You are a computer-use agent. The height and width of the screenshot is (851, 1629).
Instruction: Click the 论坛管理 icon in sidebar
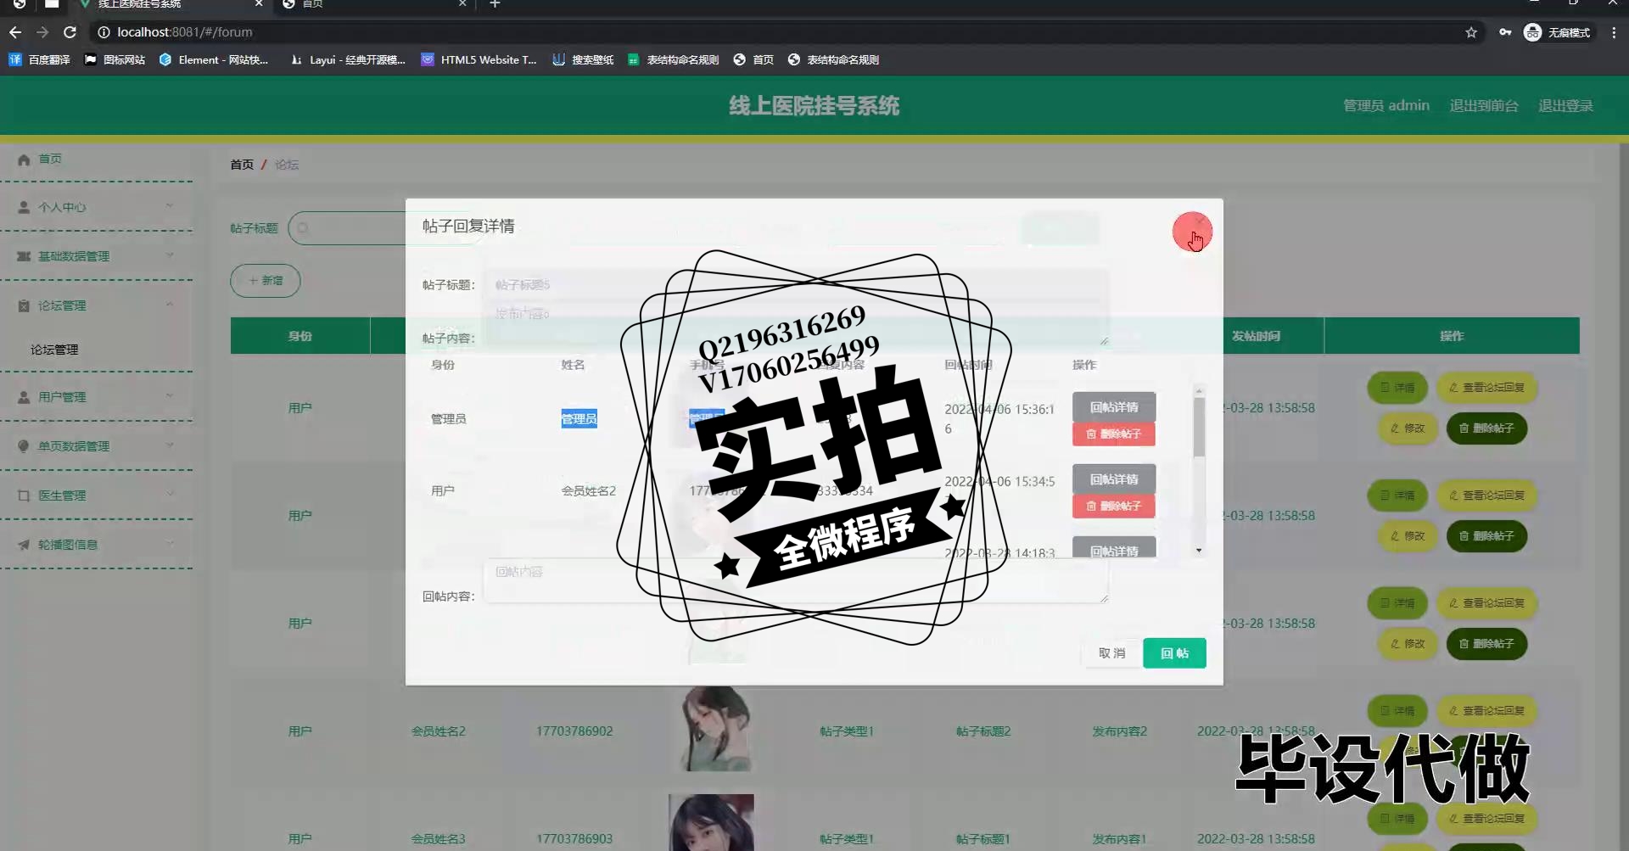coord(24,305)
